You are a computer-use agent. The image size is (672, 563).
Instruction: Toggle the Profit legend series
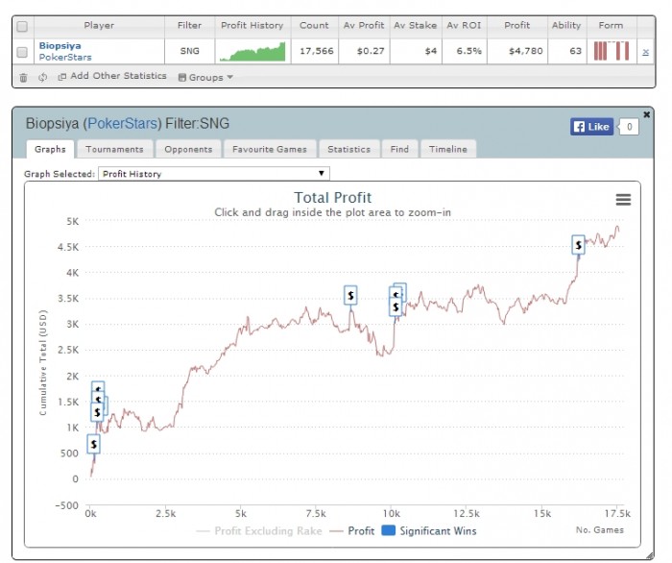click(352, 531)
